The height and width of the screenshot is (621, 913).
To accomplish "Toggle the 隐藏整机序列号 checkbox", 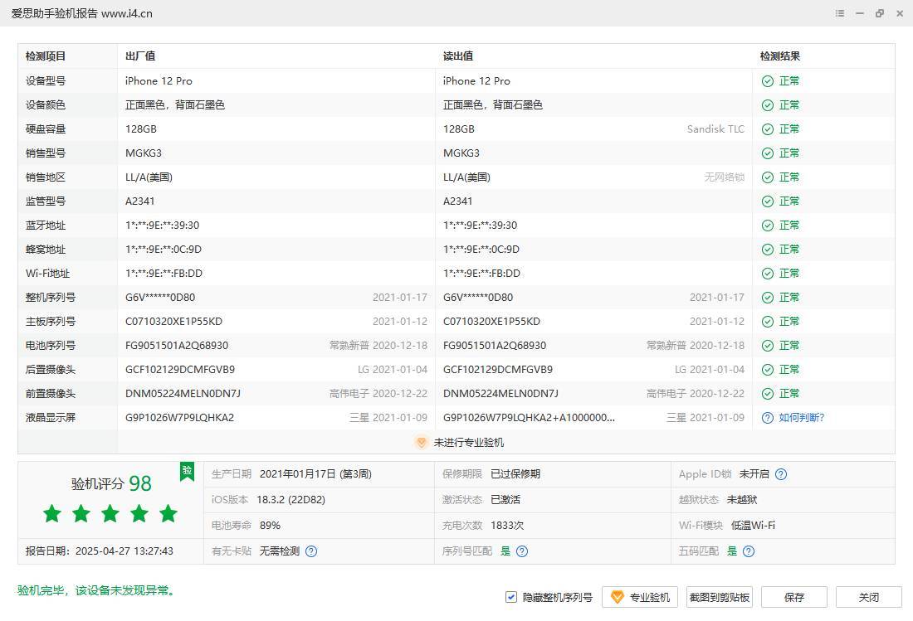I will [511, 597].
